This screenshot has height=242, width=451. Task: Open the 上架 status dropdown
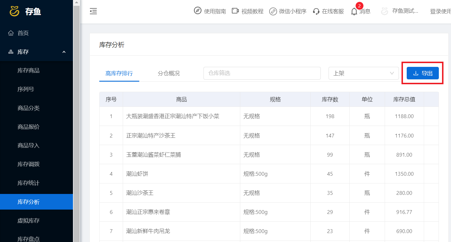pyautogui.click(x=364, y=73)
